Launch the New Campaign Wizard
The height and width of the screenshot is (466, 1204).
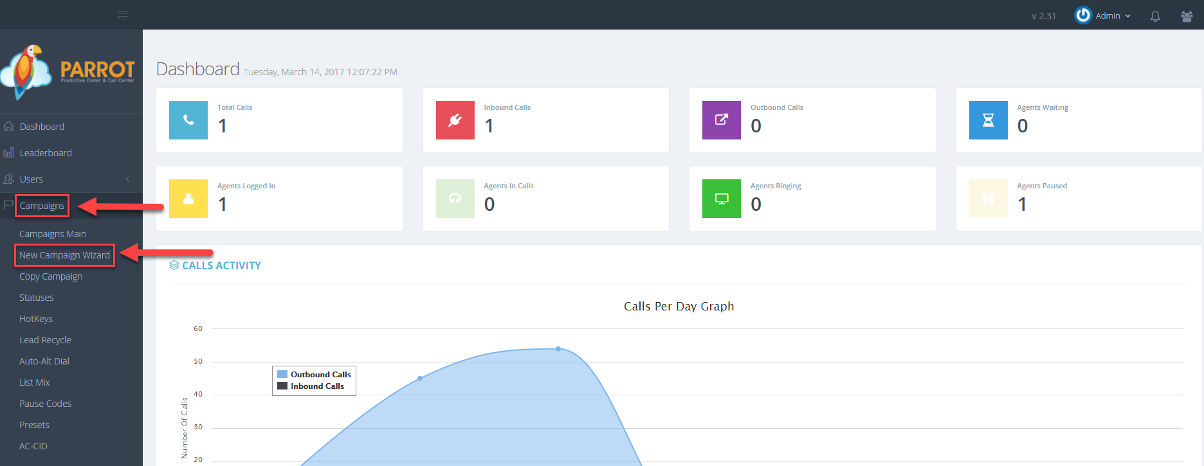[x=64, y=255]
